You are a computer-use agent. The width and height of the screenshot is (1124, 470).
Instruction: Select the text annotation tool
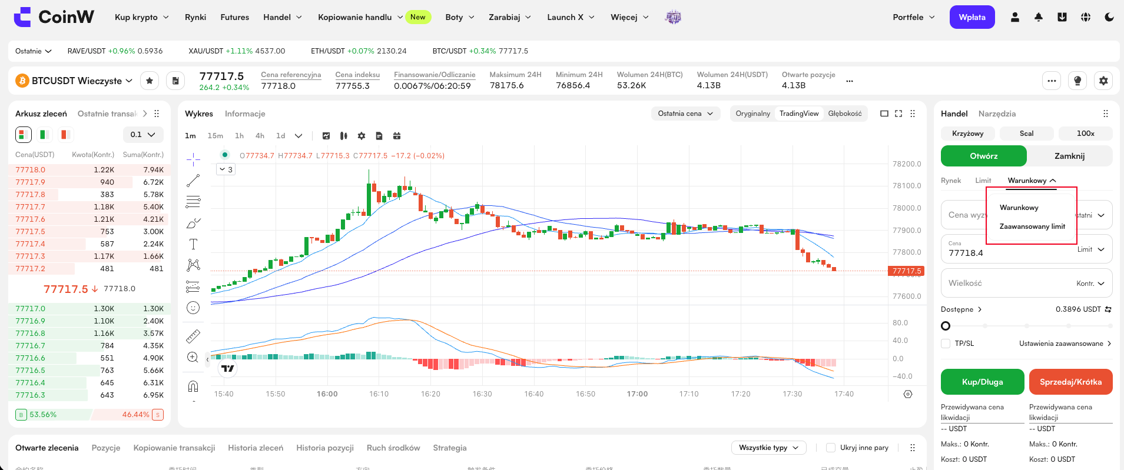pos(193,244)
